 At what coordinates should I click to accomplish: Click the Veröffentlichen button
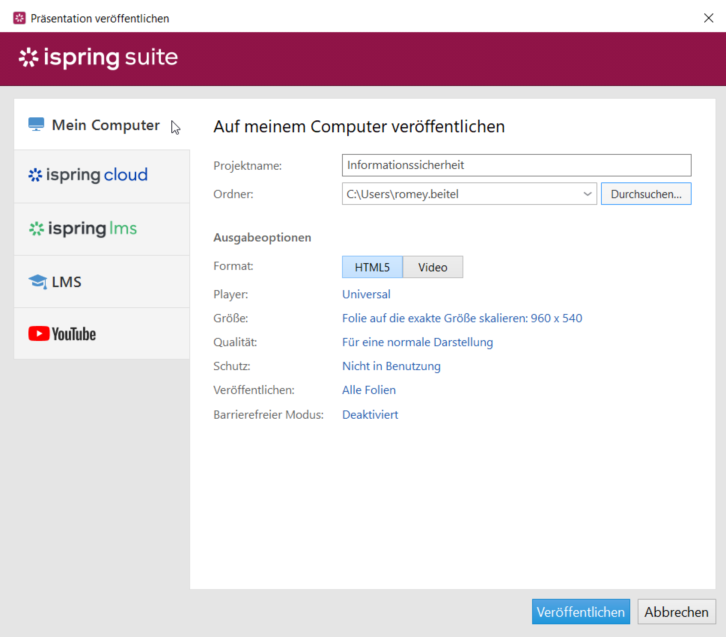click(581, 612)
